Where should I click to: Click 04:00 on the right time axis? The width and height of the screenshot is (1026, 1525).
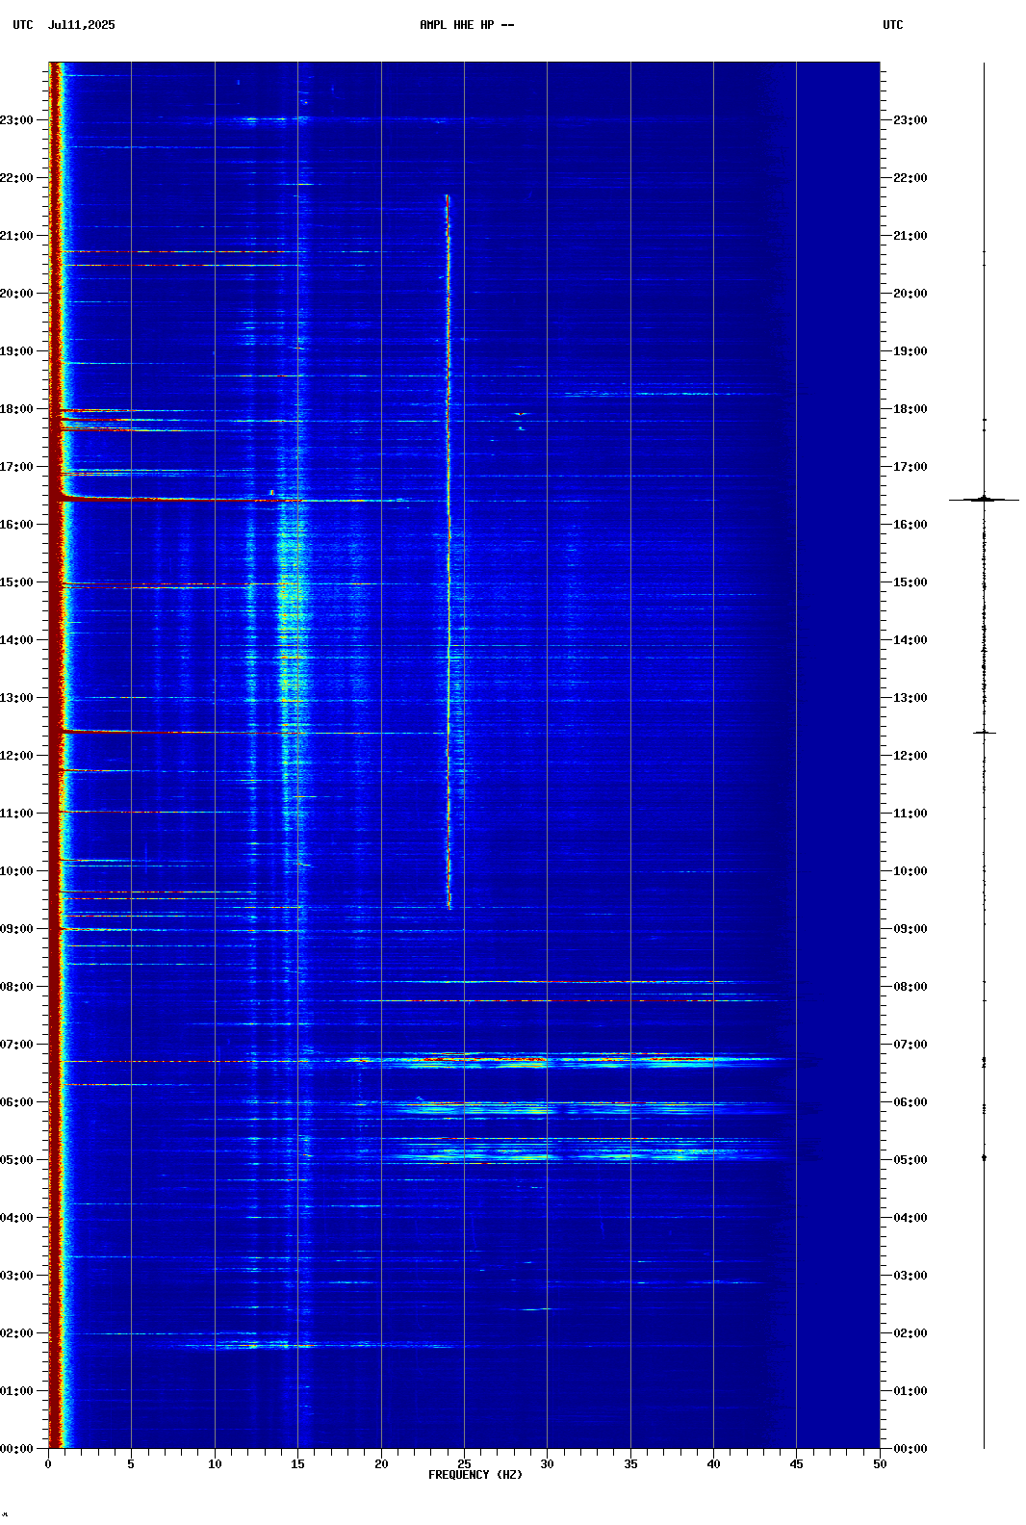(911, 1218)
